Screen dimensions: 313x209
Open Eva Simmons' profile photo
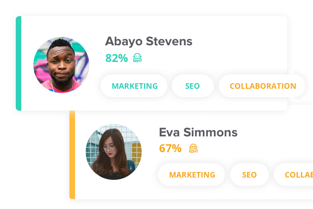click(x=113, y=152)
